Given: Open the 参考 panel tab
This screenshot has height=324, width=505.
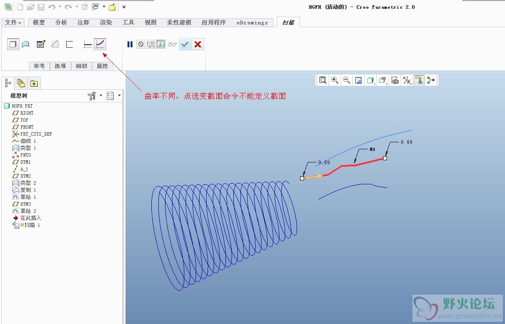Looking at the screenshot, I should 39,66.
